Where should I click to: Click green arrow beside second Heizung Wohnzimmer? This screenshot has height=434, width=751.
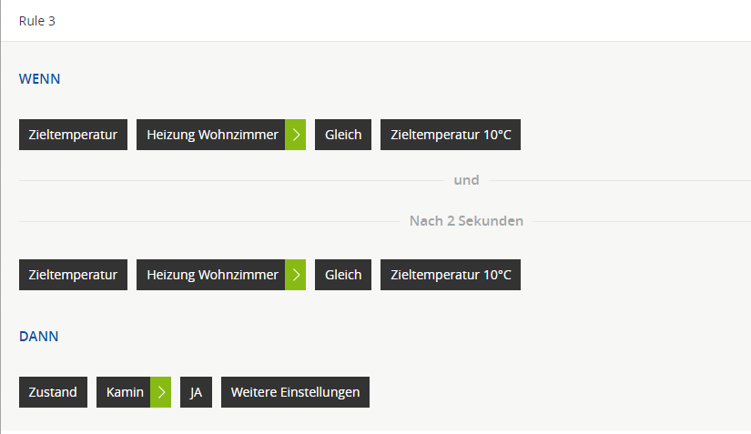point(296,275)
